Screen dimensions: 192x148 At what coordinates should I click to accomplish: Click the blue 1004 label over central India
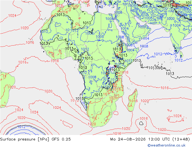177,25
